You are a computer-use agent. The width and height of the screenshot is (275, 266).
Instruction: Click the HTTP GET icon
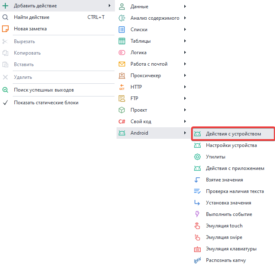pyautogui.click(x=122, y=87)
